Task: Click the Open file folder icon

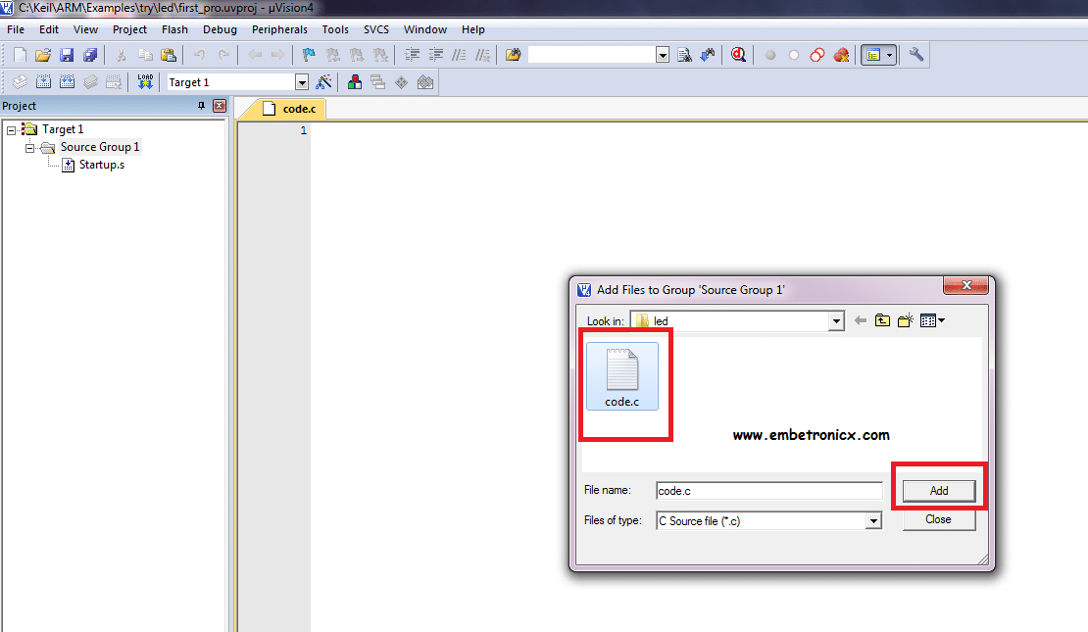Action: (x=43, y=55)
